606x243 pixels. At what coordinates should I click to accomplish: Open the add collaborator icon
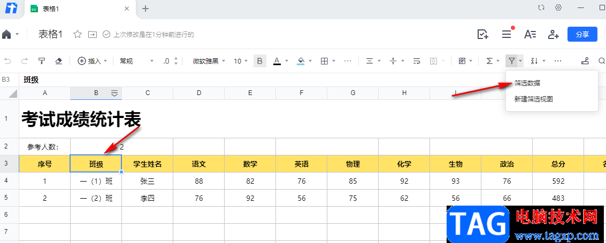[x=554, y=34]
